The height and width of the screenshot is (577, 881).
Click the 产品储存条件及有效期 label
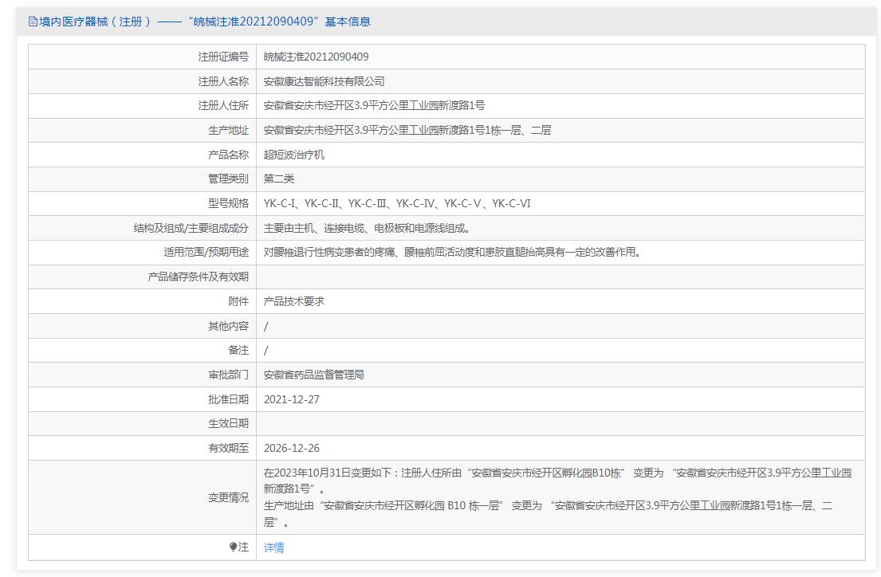tap(198, 277)
